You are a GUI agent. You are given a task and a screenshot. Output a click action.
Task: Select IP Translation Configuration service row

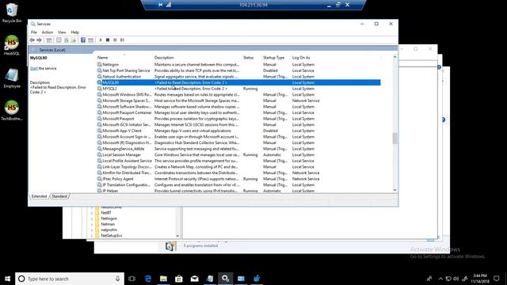pos(238,184)
